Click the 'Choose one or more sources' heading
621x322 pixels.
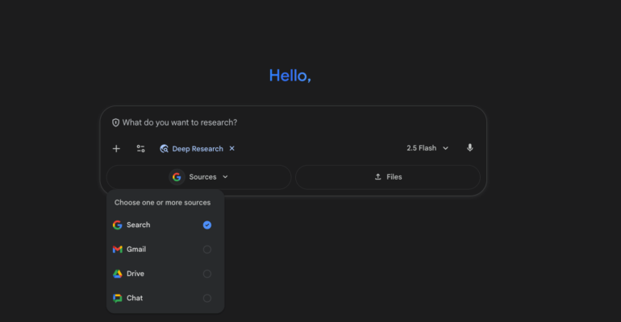coord(162,202)
